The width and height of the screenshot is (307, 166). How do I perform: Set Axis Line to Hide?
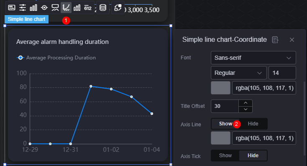click(253, 124)
